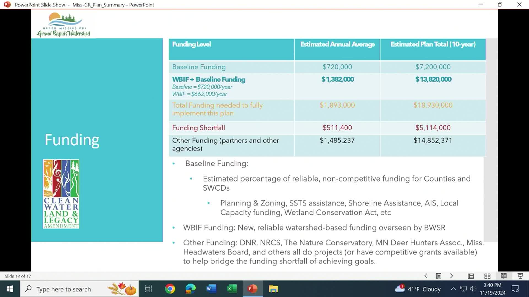This screenshot has width=529, height=297.
Task: Close the PowerPoint slide show window
Action: pyautogui.click(x=519, y=4)
